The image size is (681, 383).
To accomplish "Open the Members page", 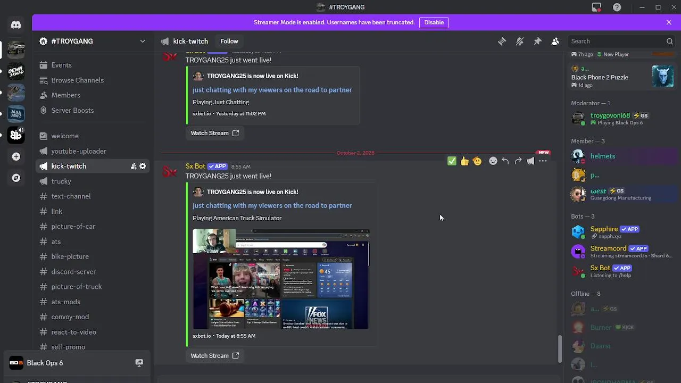I will (x=93, y=95).
